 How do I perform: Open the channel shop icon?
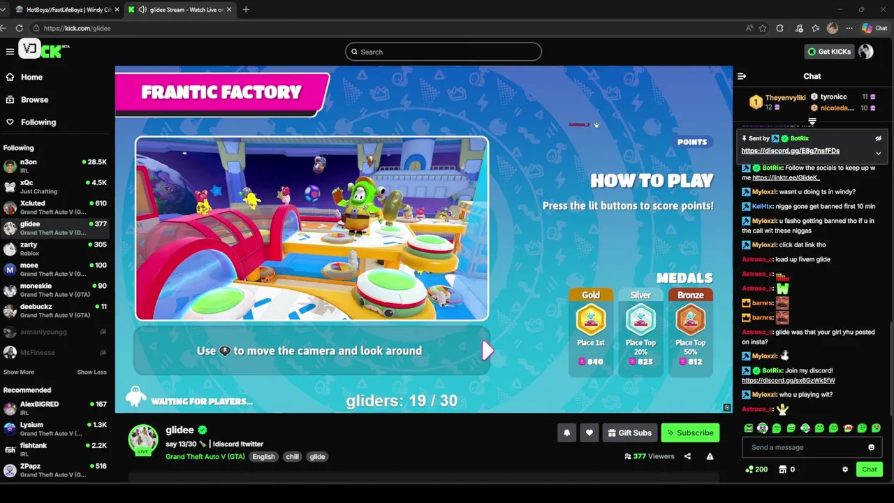pos(783,469)
